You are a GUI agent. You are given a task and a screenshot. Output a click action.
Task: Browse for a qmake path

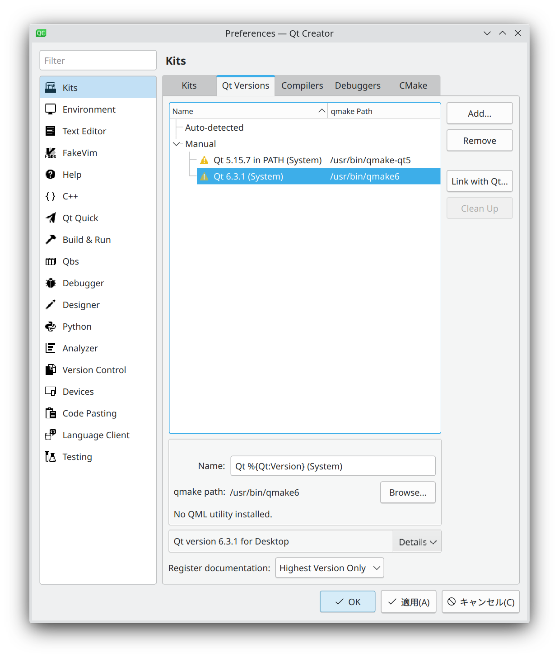pos(408,492)
